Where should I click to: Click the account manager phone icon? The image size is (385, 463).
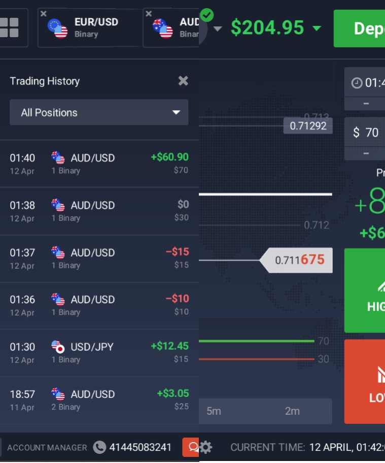[x=99, y=447]
